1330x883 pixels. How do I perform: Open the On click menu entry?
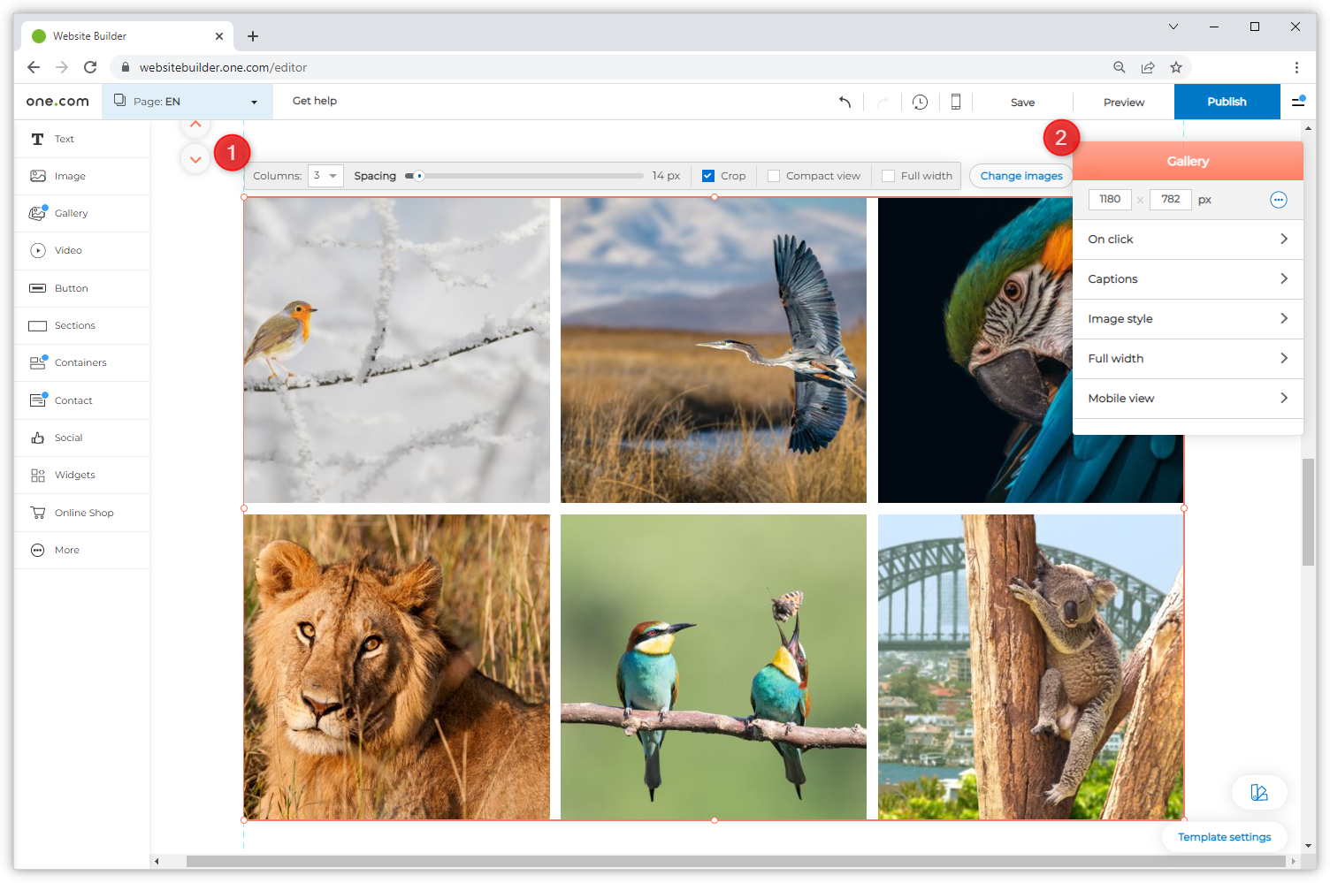point(1187,240)
